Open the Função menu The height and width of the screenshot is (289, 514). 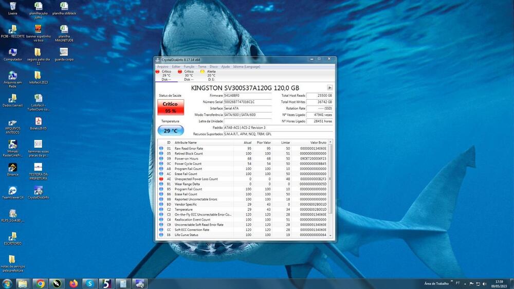click(x=189, y=66)
